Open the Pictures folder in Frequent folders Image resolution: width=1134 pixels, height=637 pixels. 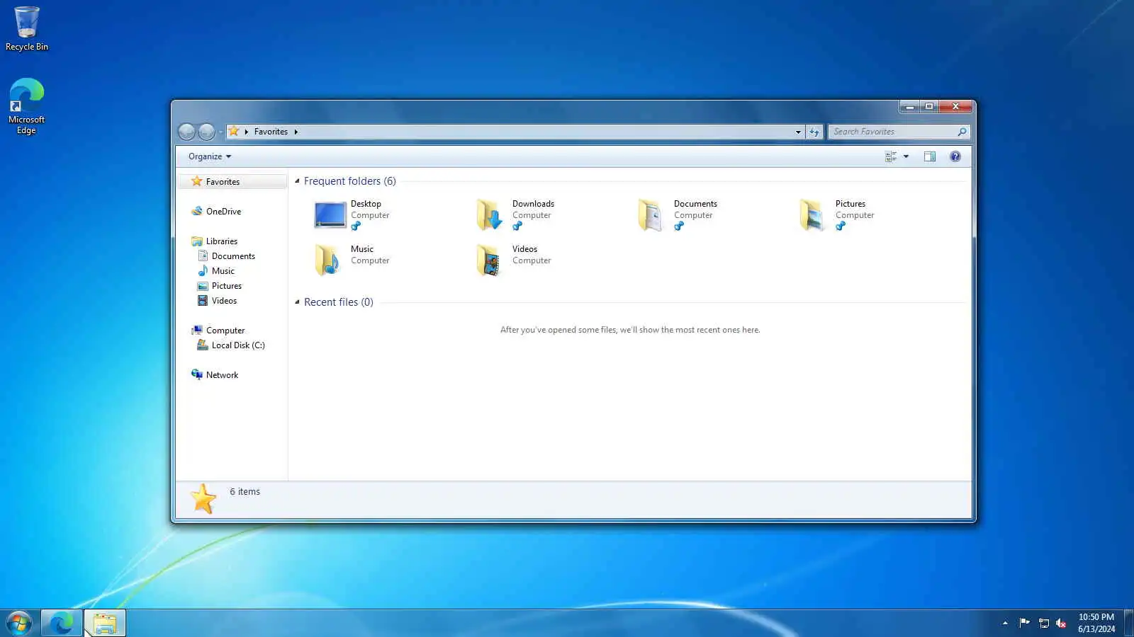click(x=812, y=215)
